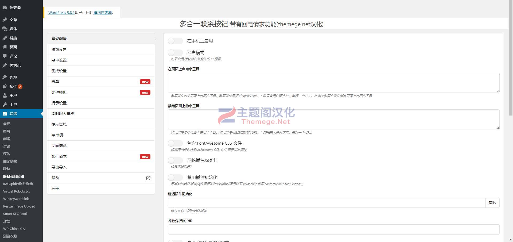
Task: Click the pushpin icon beside 文章
Action: (x=5, y=20)
